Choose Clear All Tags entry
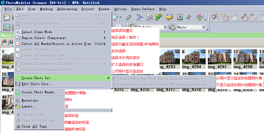Image resolution: width=264 pixels, height=134 pixels. tap(40, 126)
